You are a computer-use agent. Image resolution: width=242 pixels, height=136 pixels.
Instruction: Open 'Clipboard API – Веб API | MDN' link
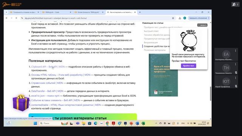click(48, 66)
